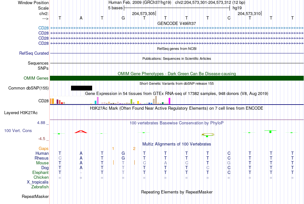Open the RefSeq Curated track label

coord(34,53)
